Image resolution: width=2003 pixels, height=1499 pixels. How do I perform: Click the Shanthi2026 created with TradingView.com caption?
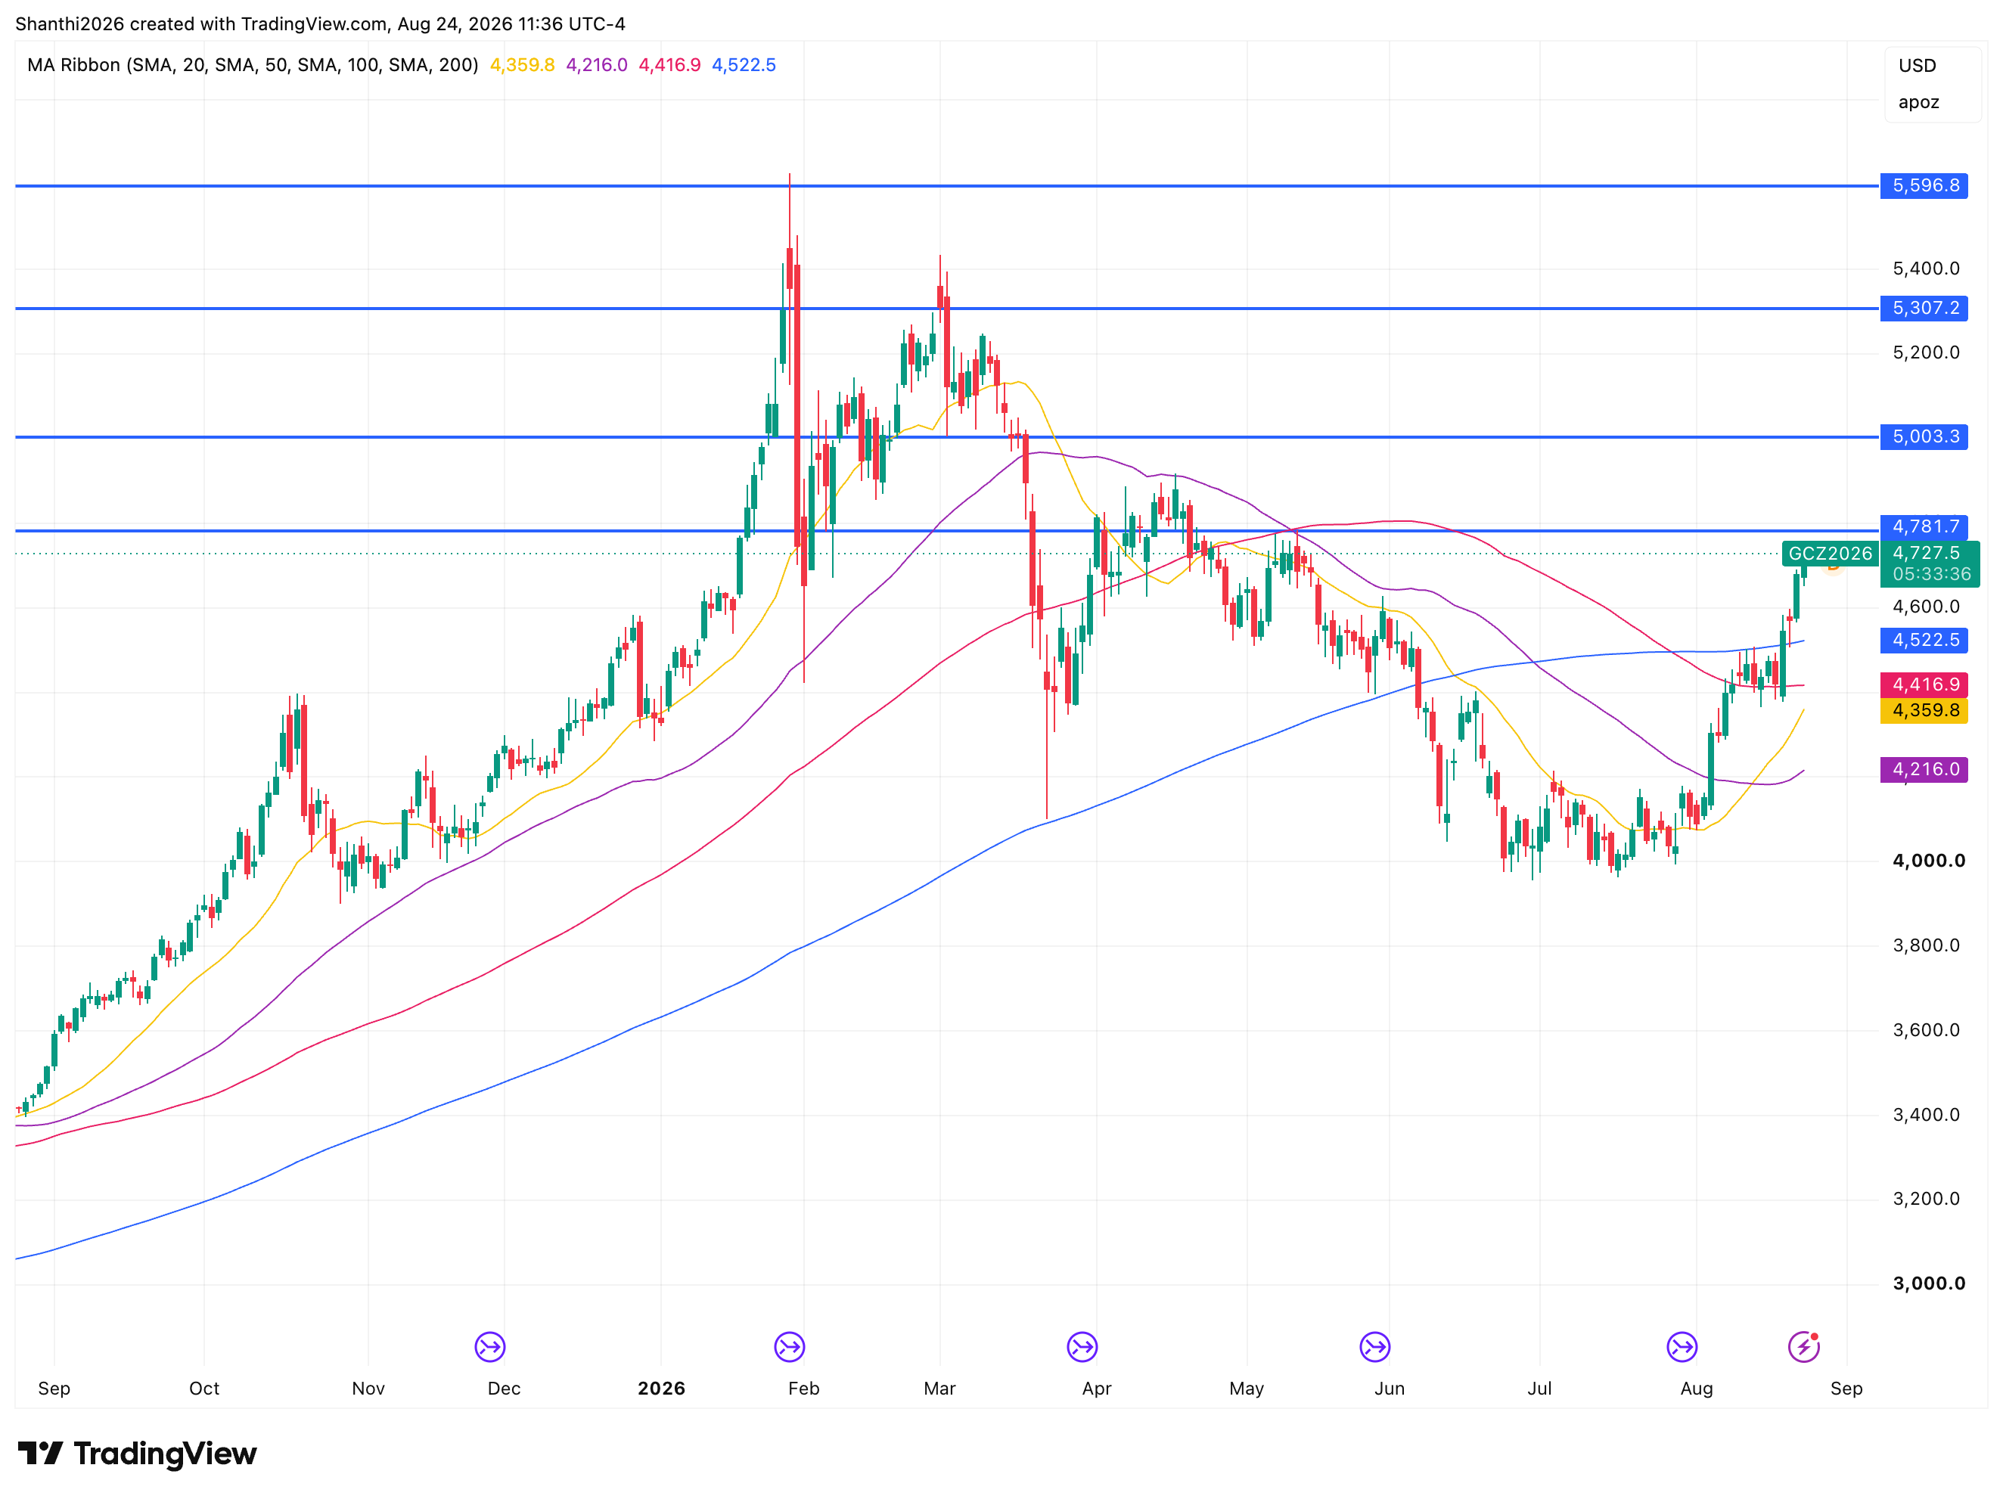pos(320,23)
